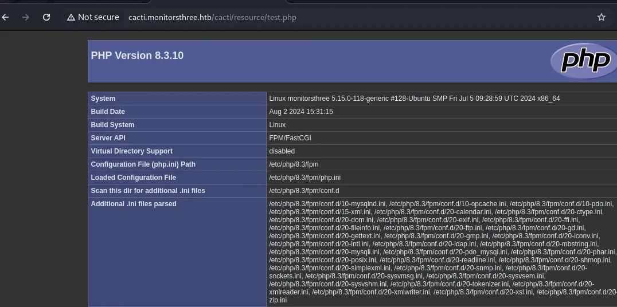This screenshot has width=617, height=307.
Task: Open the PHP logo link
Action: pyautogui.click(x=583, y=61)
